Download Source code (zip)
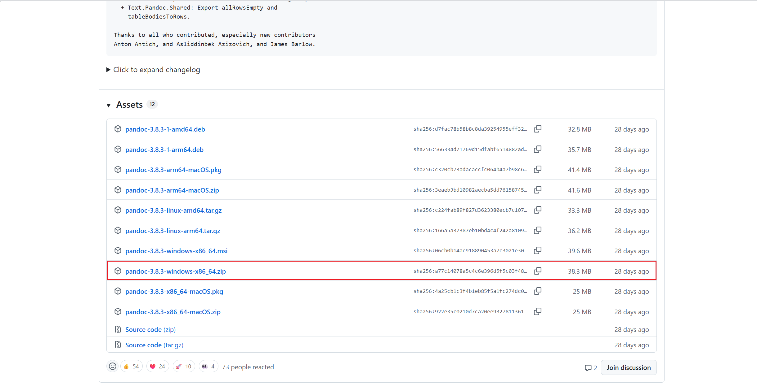 coord(150,330)
